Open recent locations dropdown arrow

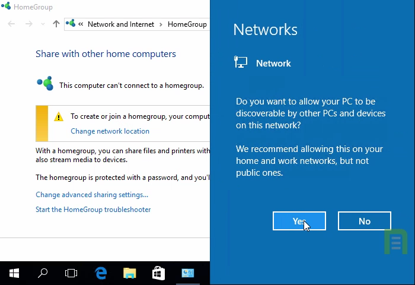tap(43, 24)
